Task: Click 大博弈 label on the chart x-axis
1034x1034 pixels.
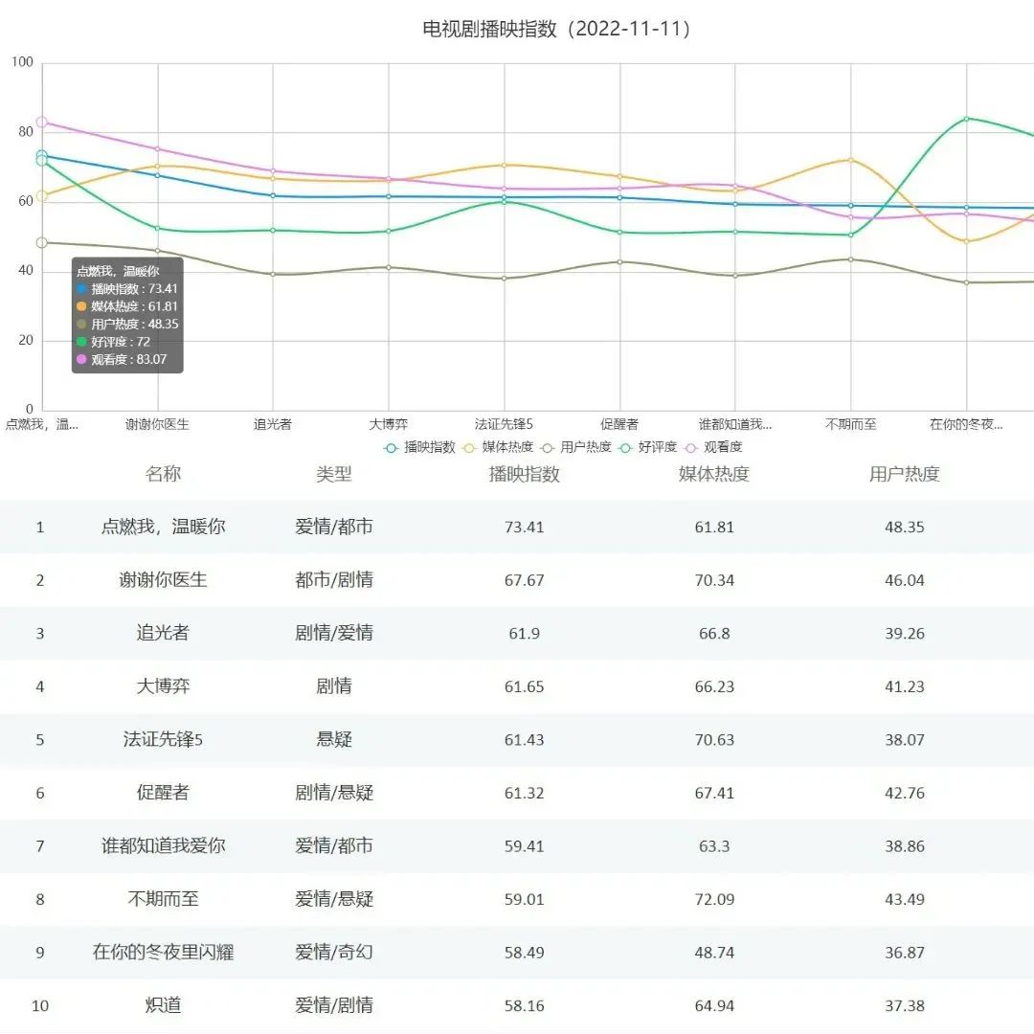Action: [x=388, y=424]
